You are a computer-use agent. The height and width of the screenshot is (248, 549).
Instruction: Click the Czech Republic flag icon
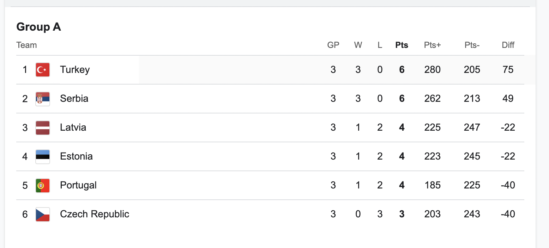click(43, 214)
